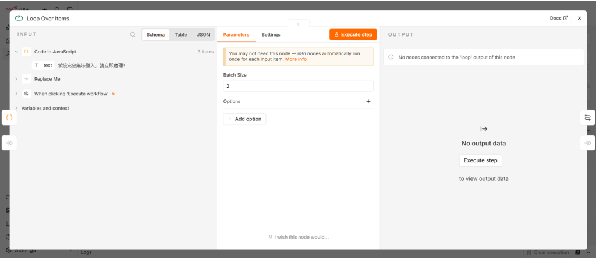Viewport: 596px width, 258px height.
Task: Open the Docs link
Action: 559,18
